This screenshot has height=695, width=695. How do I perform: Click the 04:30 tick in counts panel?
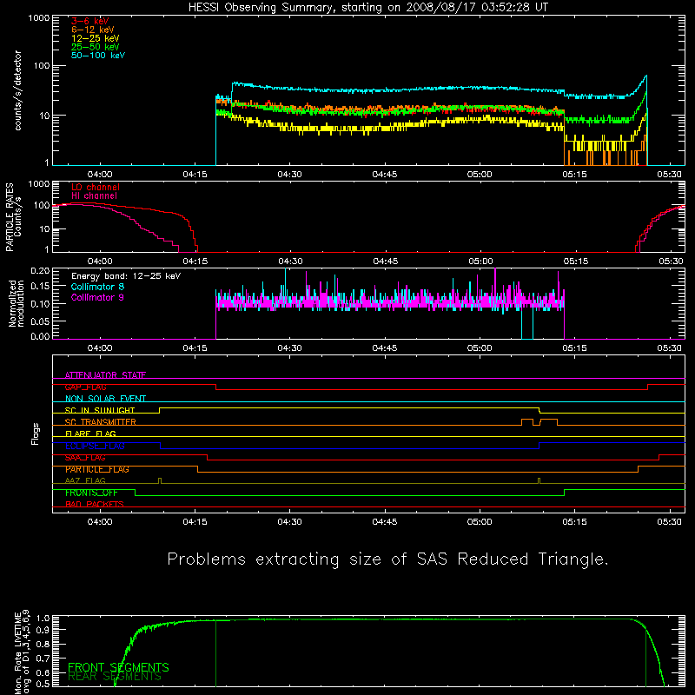290,175
